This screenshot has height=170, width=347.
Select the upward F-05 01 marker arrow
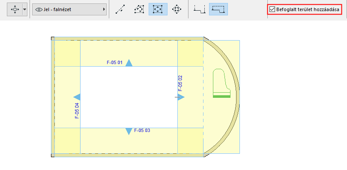coord(129,63)
